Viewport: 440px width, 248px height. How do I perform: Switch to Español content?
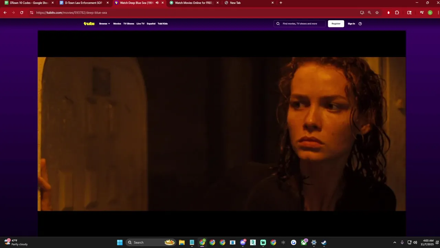[x=151, y=24]
